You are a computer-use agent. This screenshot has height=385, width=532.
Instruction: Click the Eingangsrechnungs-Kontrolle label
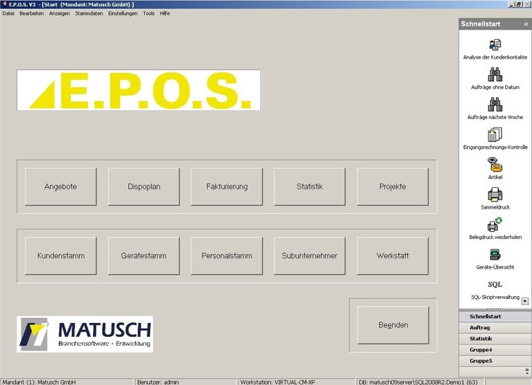point(495,147)
